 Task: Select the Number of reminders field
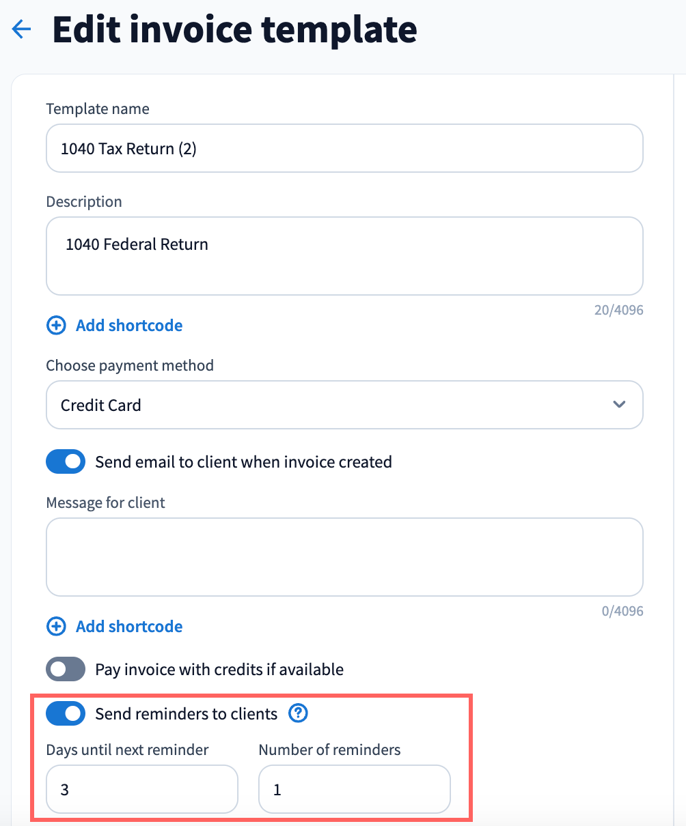(355, 790)
